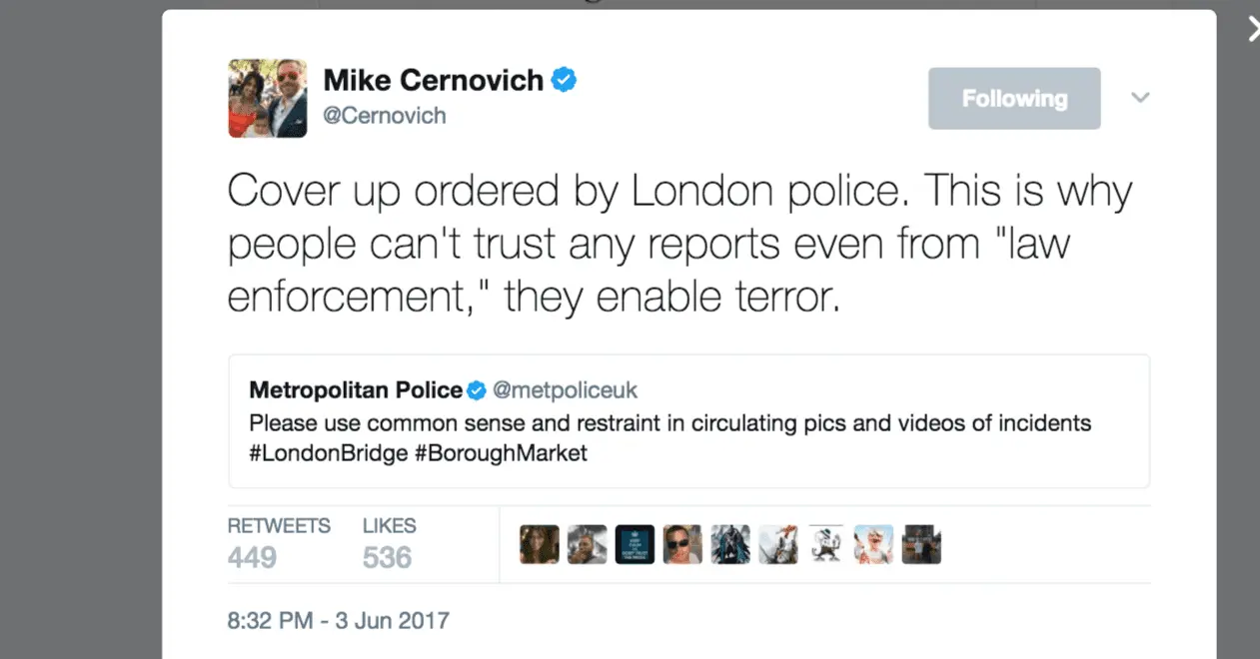Click the Following button to unfollow
Screen dimensions: 1260x659
click(x=1014, y=98)
